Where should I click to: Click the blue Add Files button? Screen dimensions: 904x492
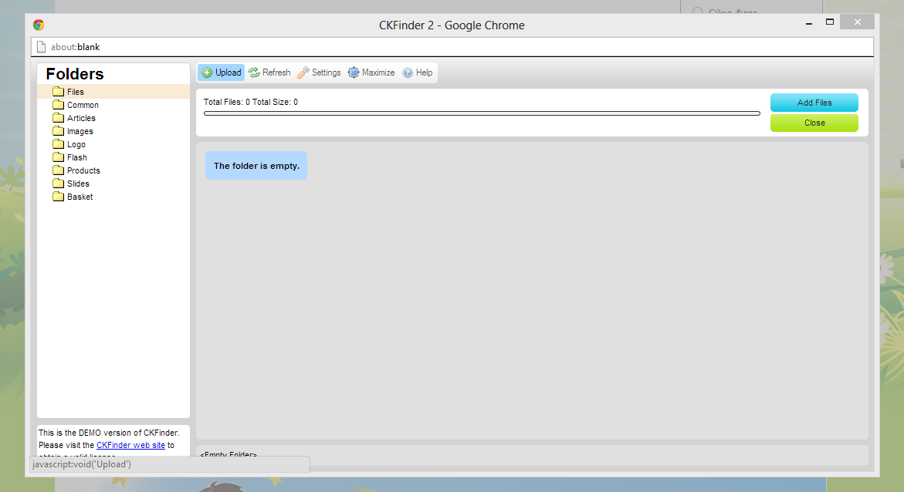[814, 103]
